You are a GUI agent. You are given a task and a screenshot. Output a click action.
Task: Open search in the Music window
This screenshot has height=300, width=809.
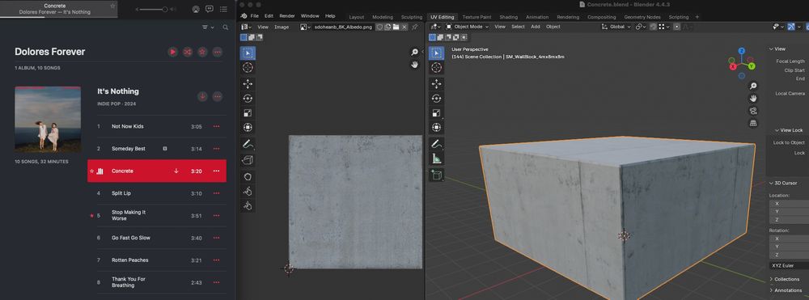click(226, 27)
